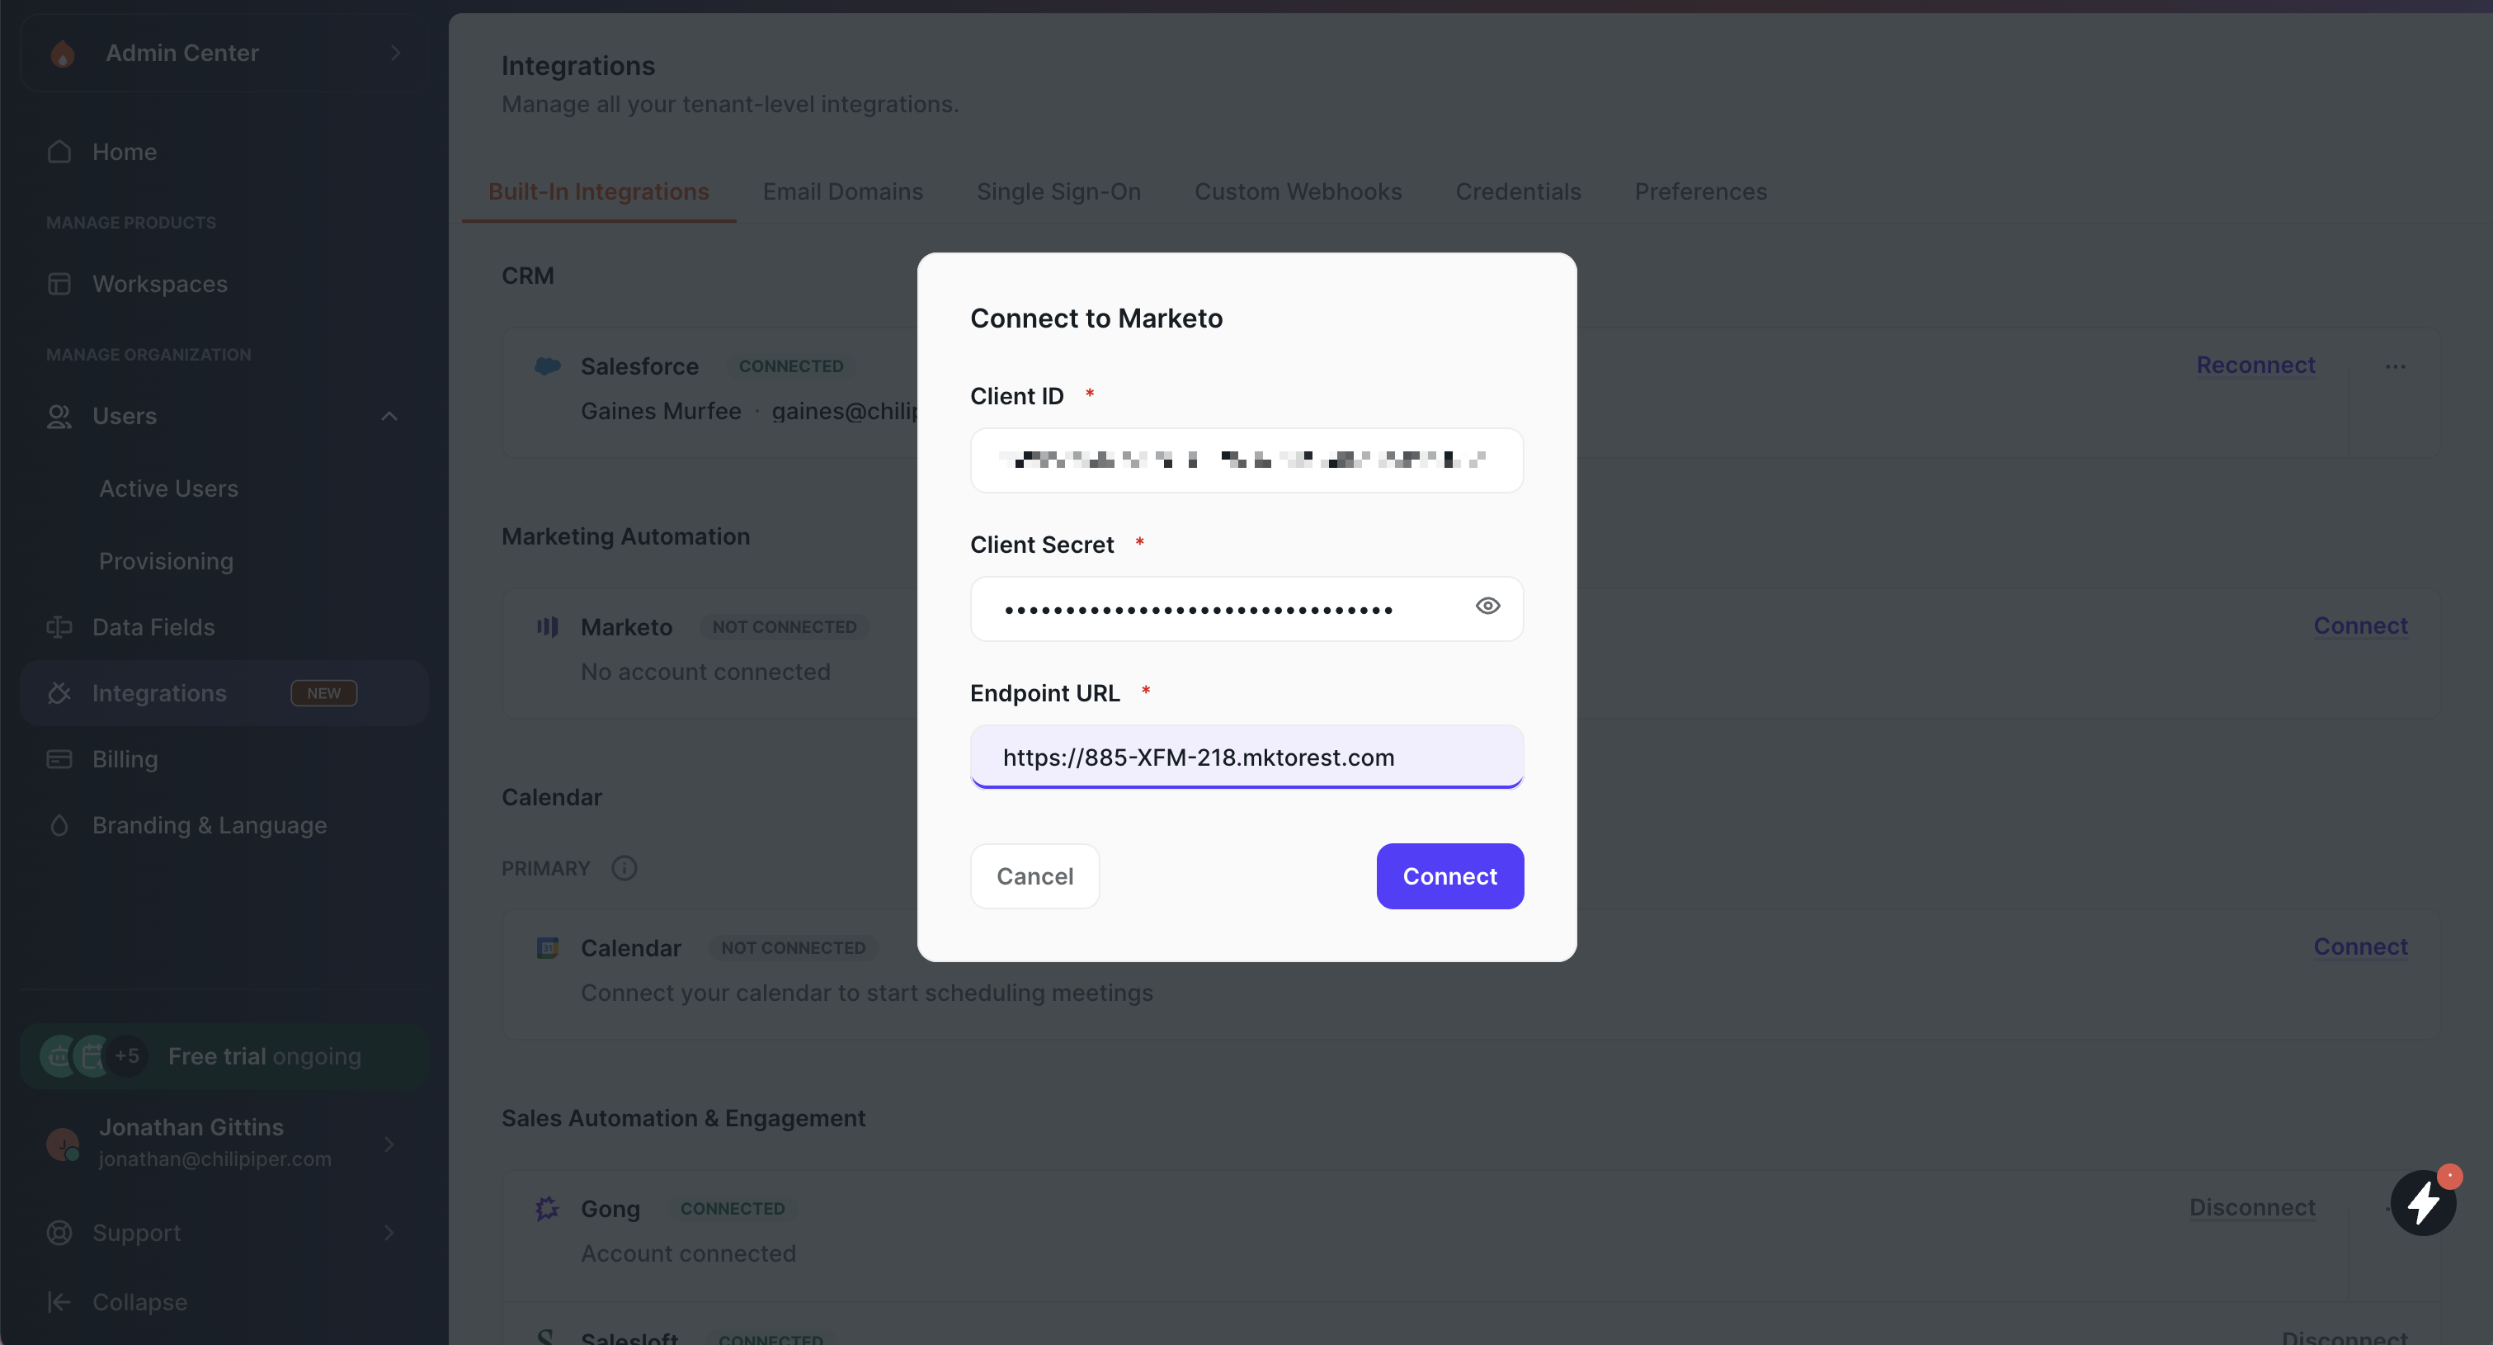Click the Salesforce Reconnect link
2493x1345 pixels.
point(2255,365)
